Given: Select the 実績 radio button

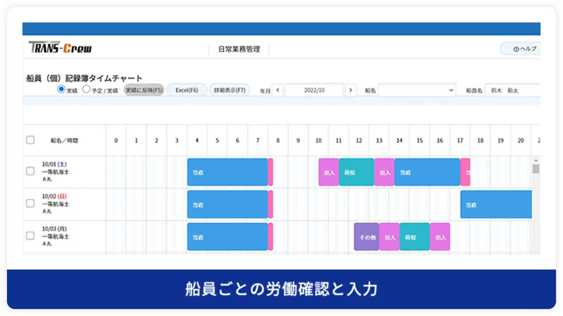Looking at the screenshot, I should coord(61,89).
